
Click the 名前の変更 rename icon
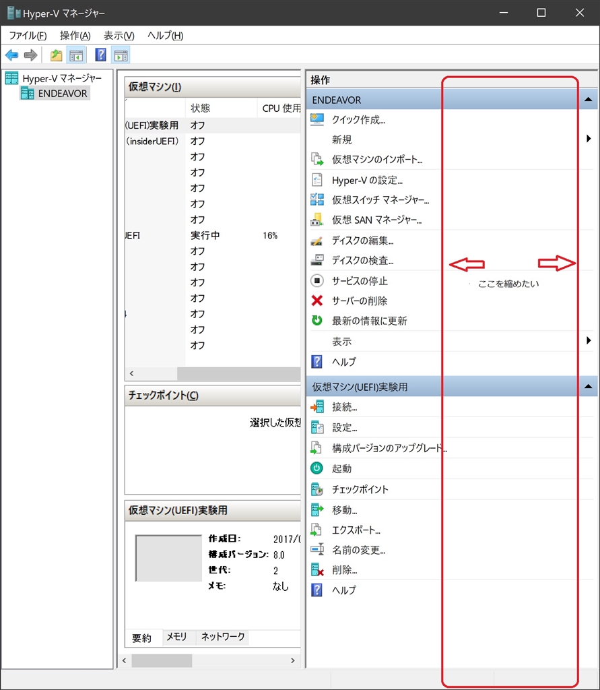coord(317,550)
